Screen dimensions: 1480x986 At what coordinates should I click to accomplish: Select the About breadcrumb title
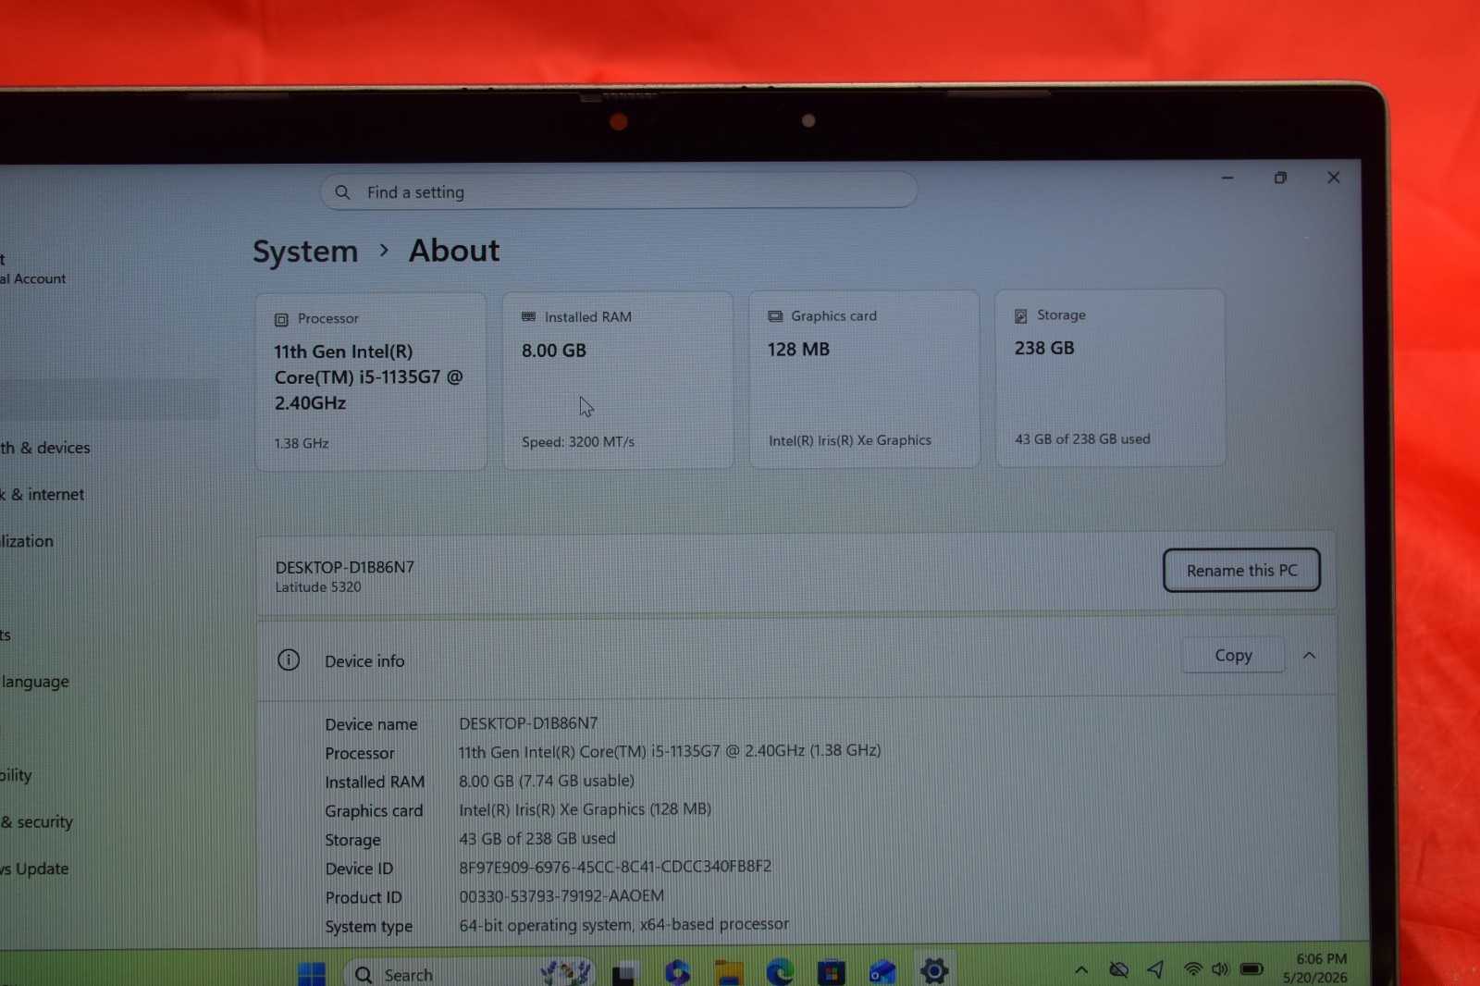coord(454,251)
